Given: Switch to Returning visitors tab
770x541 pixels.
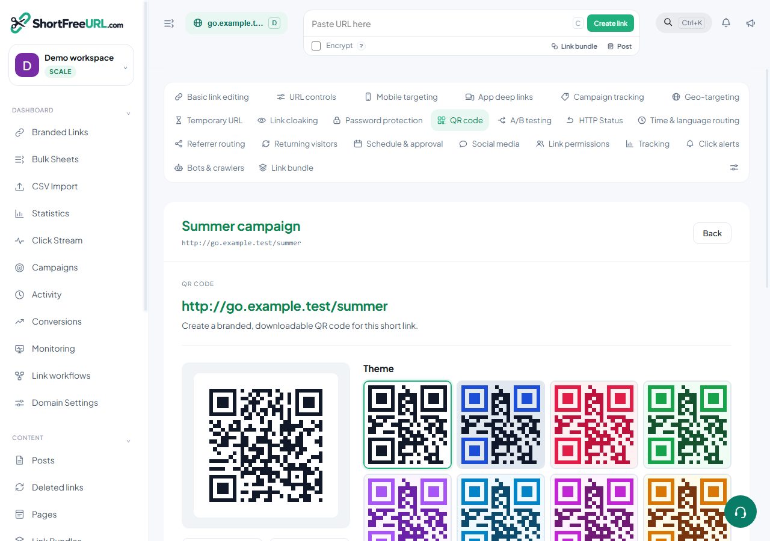Looking at the screenshot, I should [x=299, y=144].
